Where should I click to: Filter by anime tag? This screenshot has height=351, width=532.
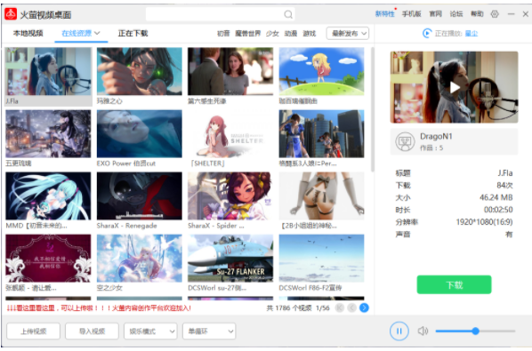[291, 33]
